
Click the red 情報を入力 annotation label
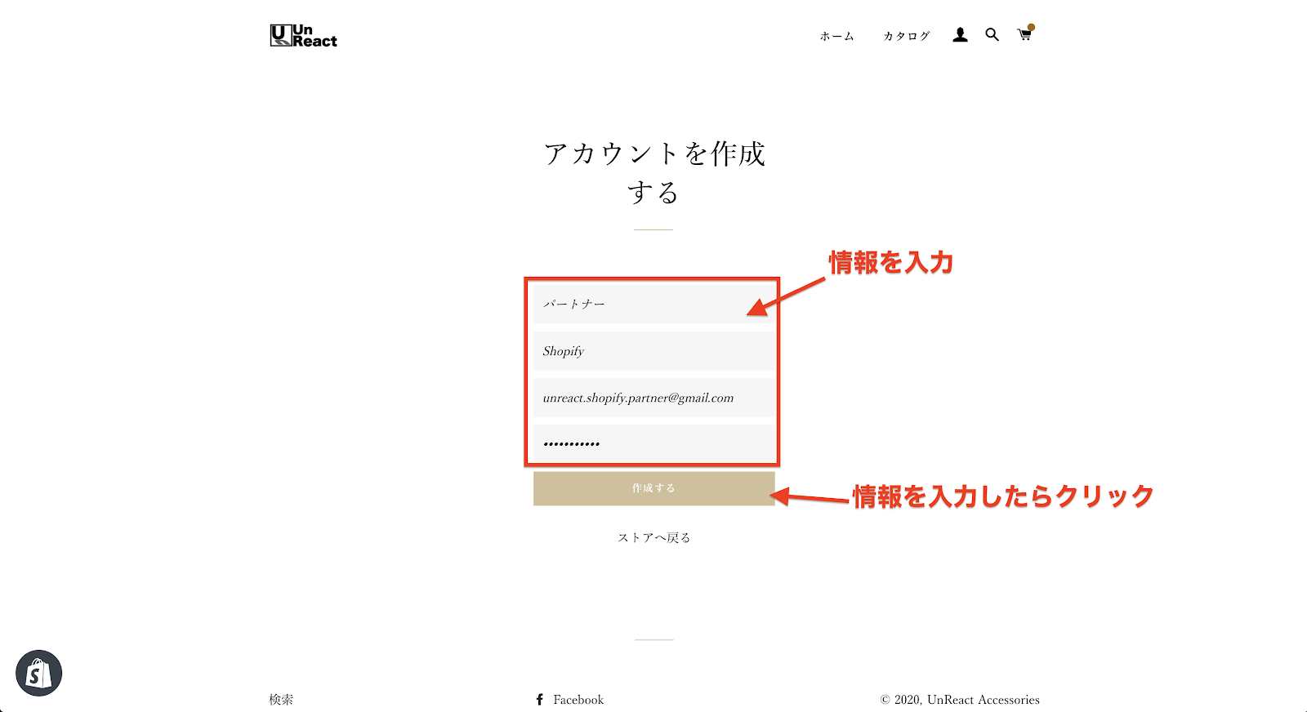[x=891, y=263]
